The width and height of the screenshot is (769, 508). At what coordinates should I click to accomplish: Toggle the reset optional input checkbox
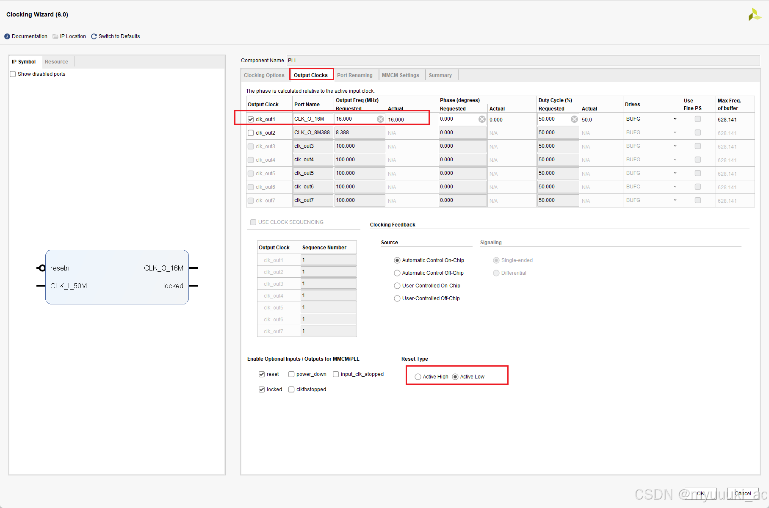point(262,374)
